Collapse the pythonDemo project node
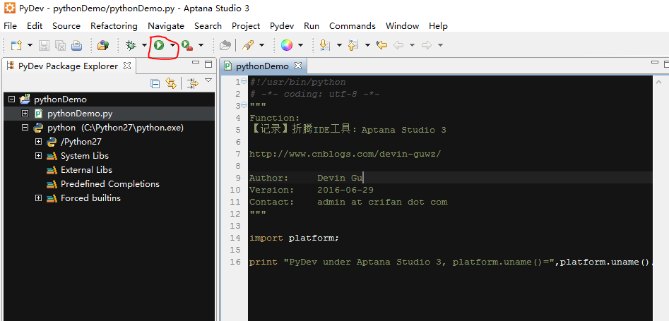 click(x=11, y=99)
